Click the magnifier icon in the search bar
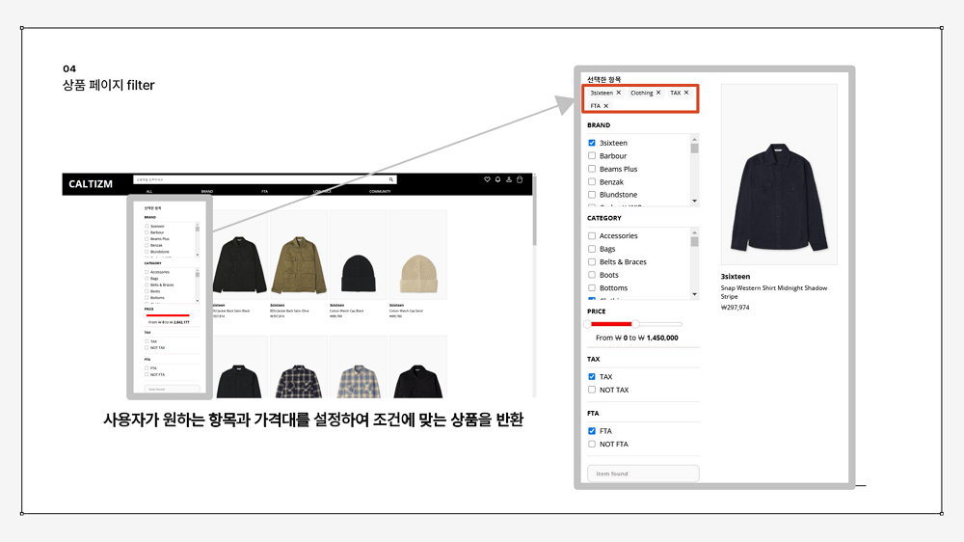964x542 pixels. tap(391, 179)
